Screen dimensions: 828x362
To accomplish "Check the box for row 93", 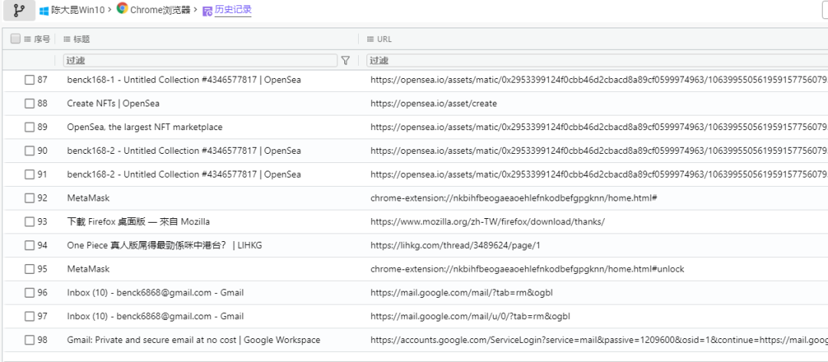I will pos(30,222).
